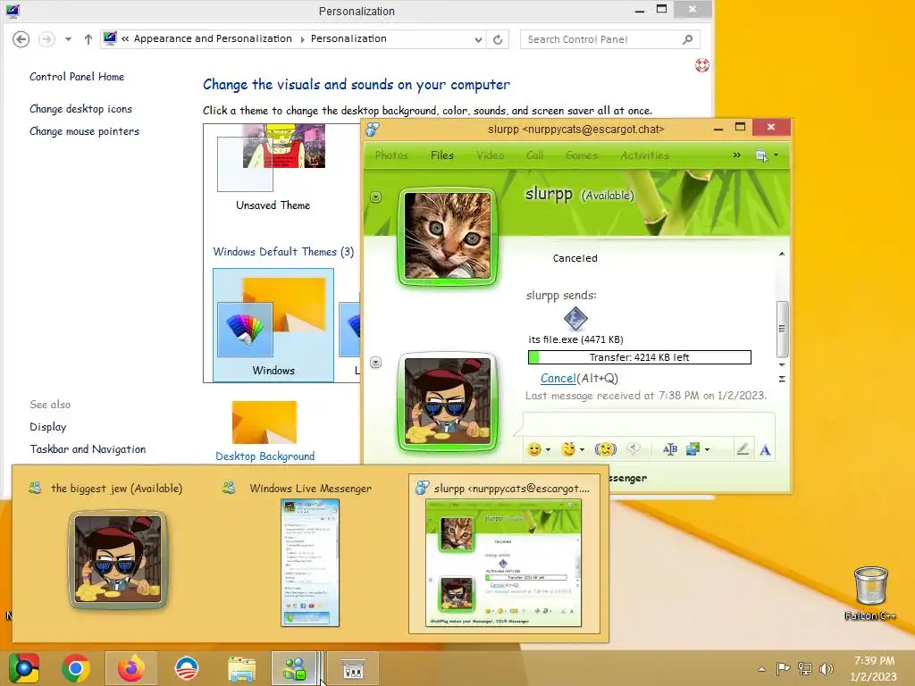Open the address bar history dropdown
The image size is (915, 686).
(479, 39)
